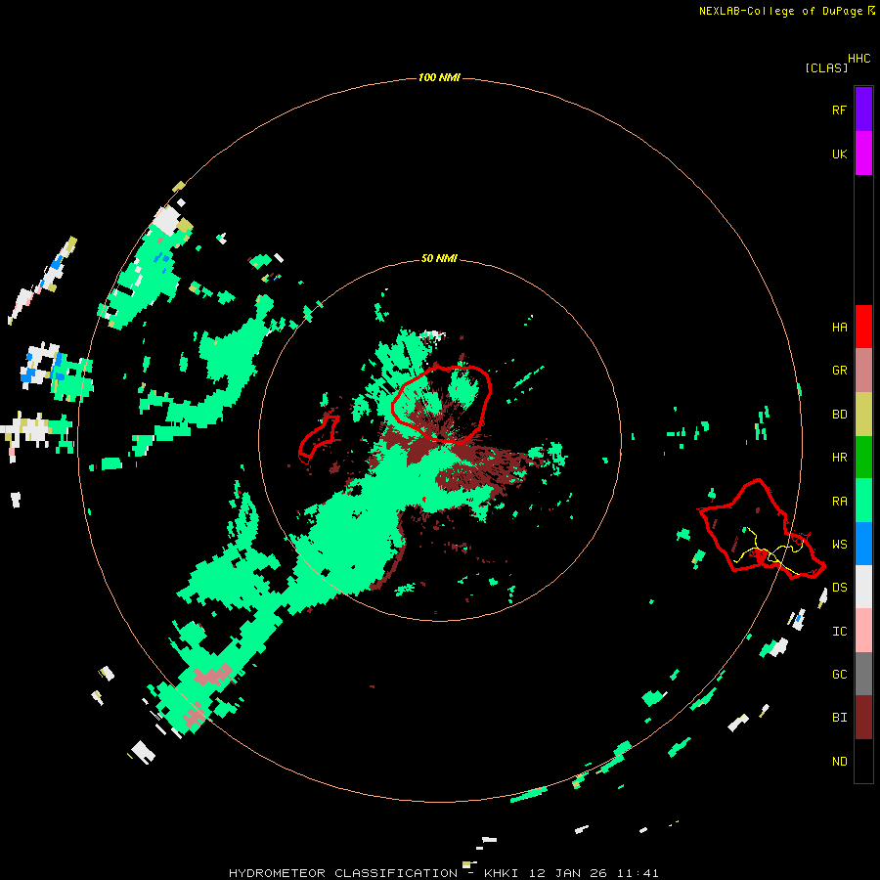Click the ND legend label

point(839,761)
